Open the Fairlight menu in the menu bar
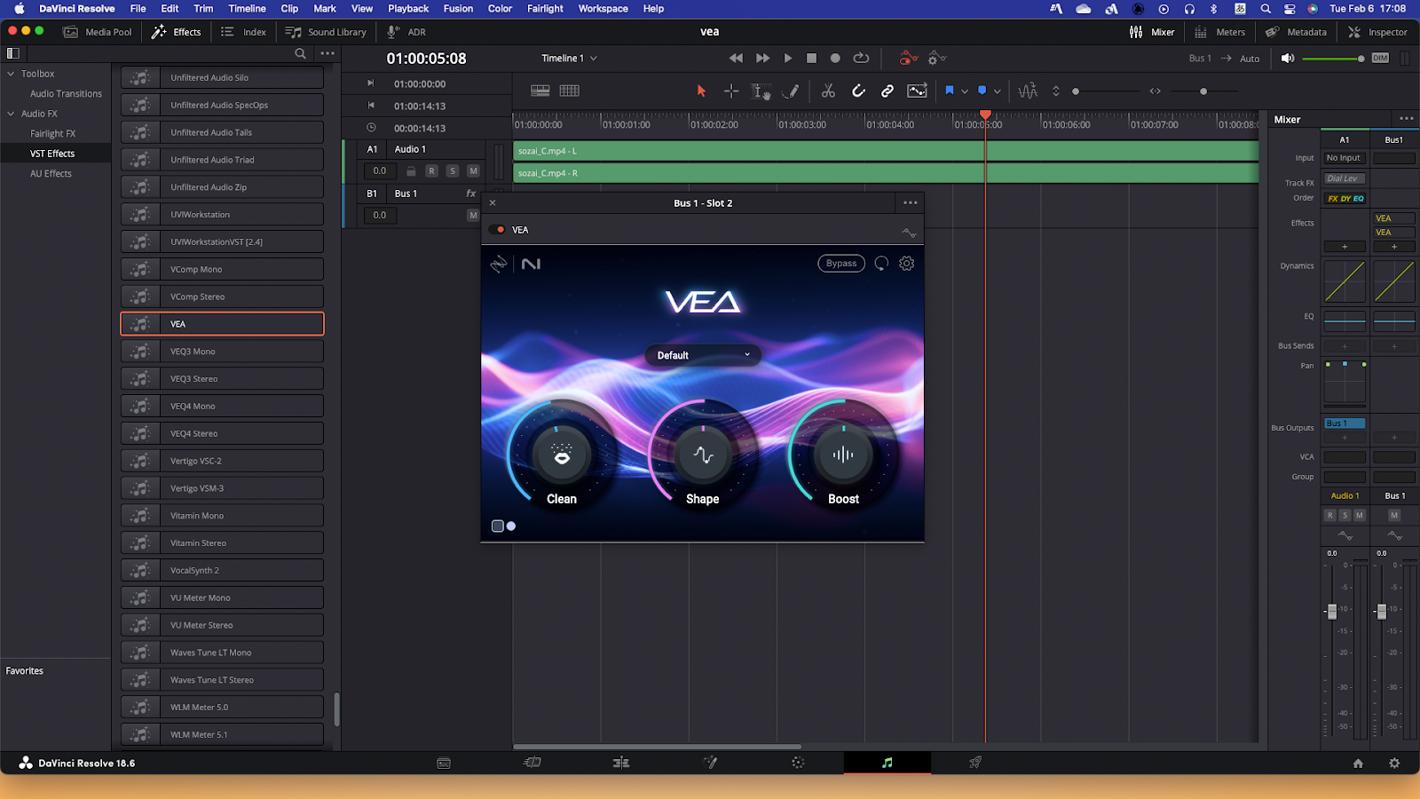The width and height of the screenshot is (1420, 799). coord(545,8)
